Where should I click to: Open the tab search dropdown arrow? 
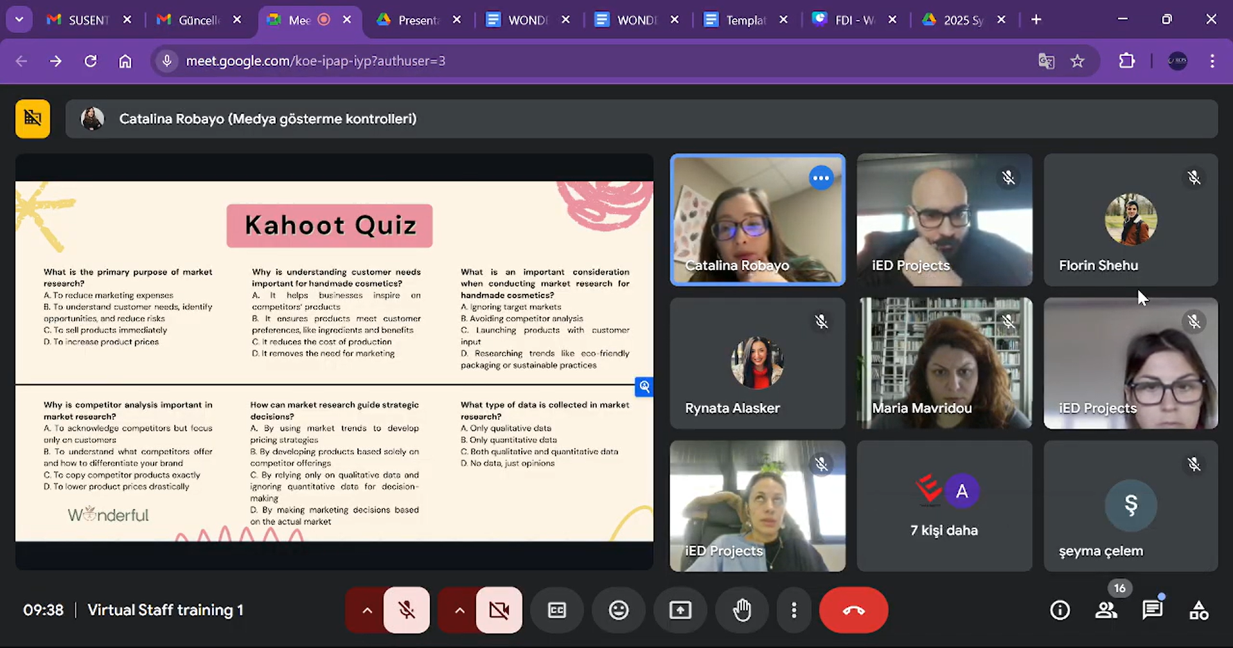point(19,19)
